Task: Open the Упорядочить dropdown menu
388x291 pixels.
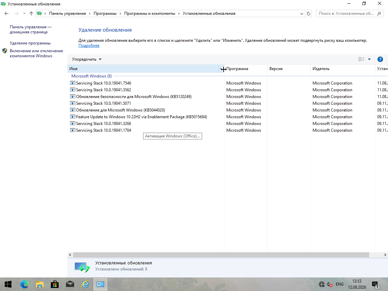Action: (x=87, y=59)
